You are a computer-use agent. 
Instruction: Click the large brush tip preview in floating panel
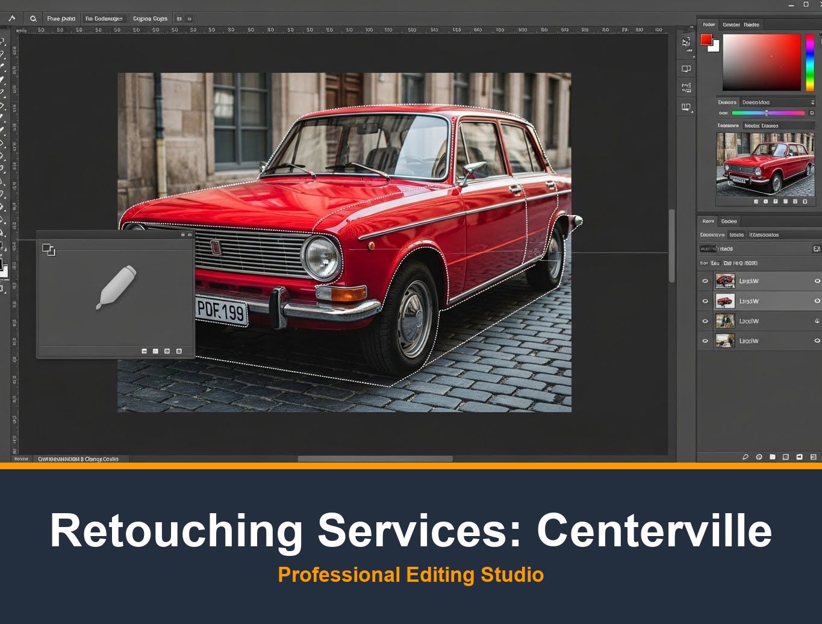click(116, 287)
